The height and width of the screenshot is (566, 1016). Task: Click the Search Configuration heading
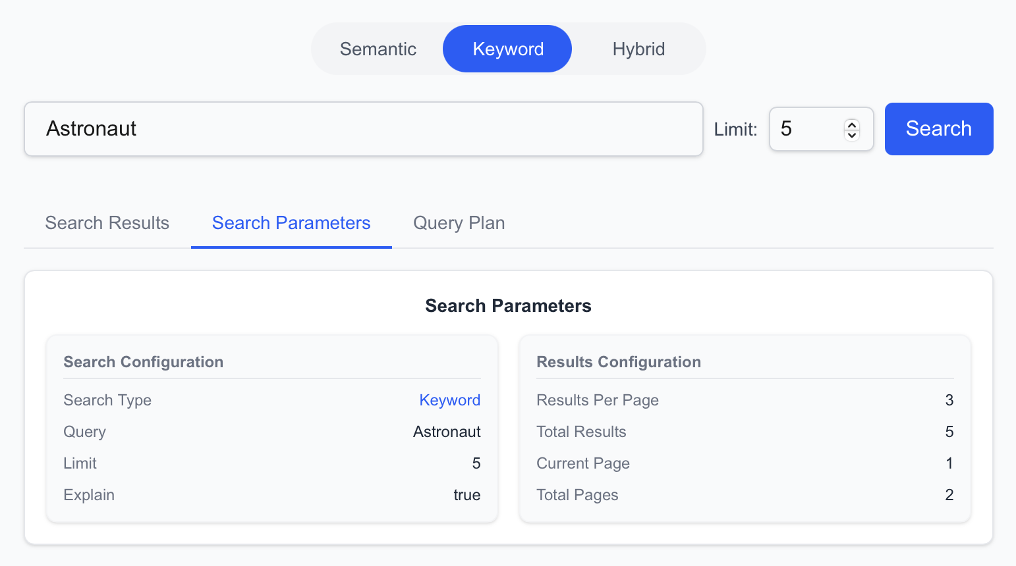click(x=143, y=361)
